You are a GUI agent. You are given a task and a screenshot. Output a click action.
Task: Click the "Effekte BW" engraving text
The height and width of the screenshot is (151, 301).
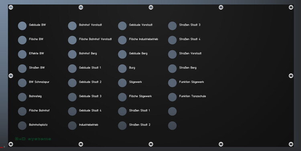(x=37, y=53)
